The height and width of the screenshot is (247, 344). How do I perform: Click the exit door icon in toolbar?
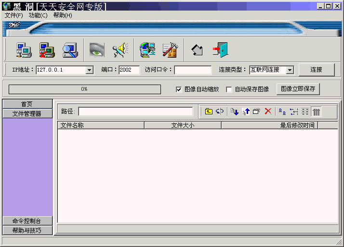pos(220,49)
